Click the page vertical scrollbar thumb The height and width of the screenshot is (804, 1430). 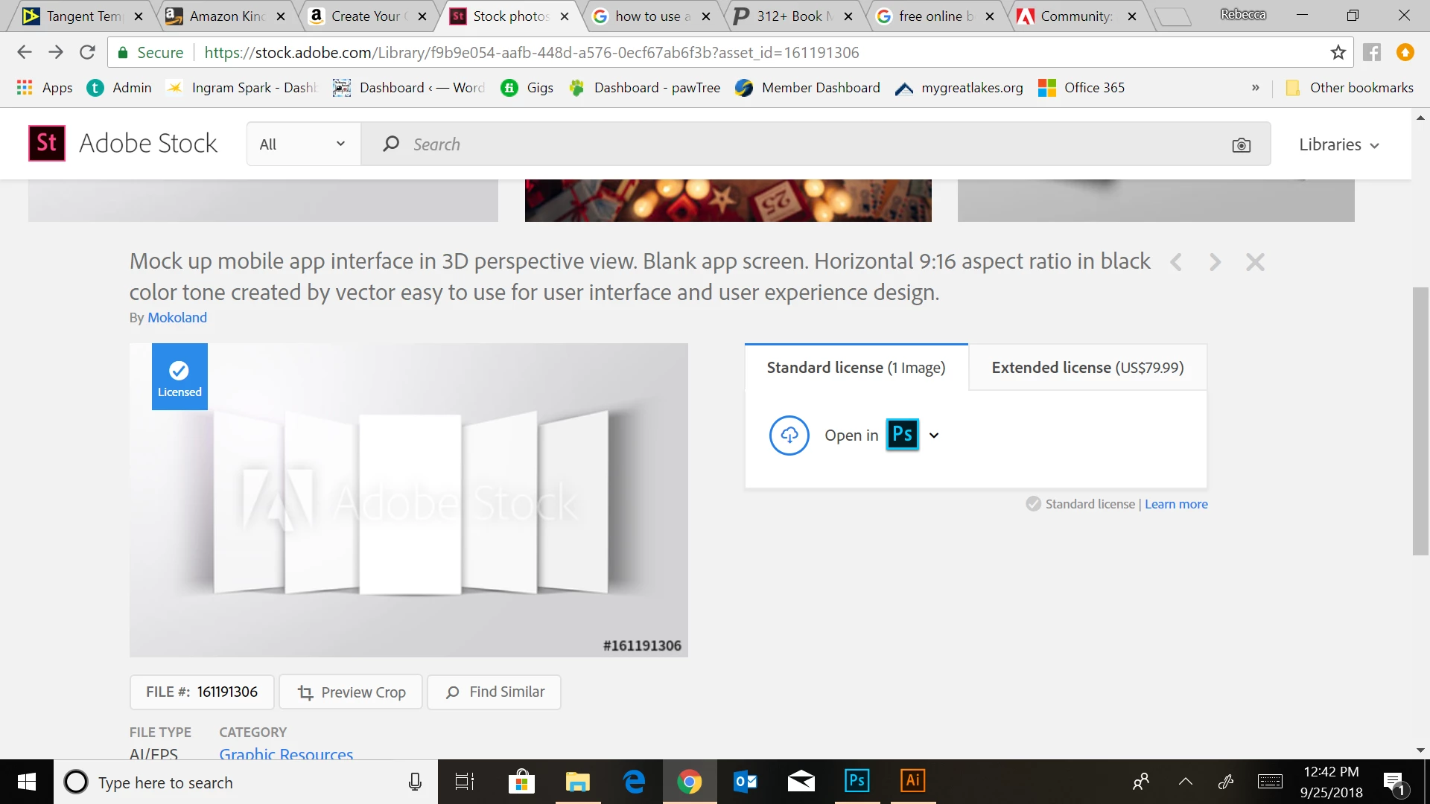pyautogui.click(x=1420, y=421)
